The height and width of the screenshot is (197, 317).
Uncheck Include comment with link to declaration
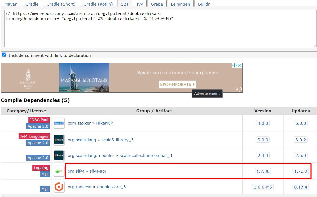4,55
